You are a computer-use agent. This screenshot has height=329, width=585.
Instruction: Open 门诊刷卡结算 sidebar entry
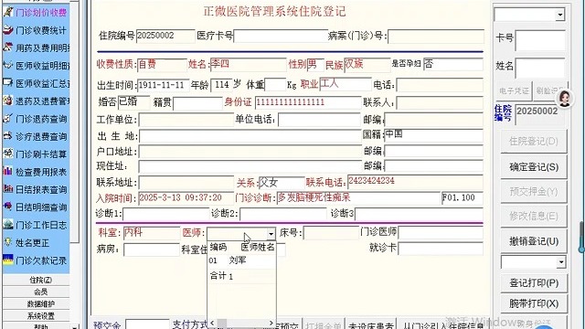coord(36,154)
